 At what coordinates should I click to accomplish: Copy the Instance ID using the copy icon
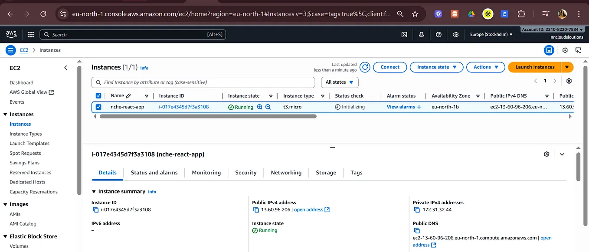95,209
